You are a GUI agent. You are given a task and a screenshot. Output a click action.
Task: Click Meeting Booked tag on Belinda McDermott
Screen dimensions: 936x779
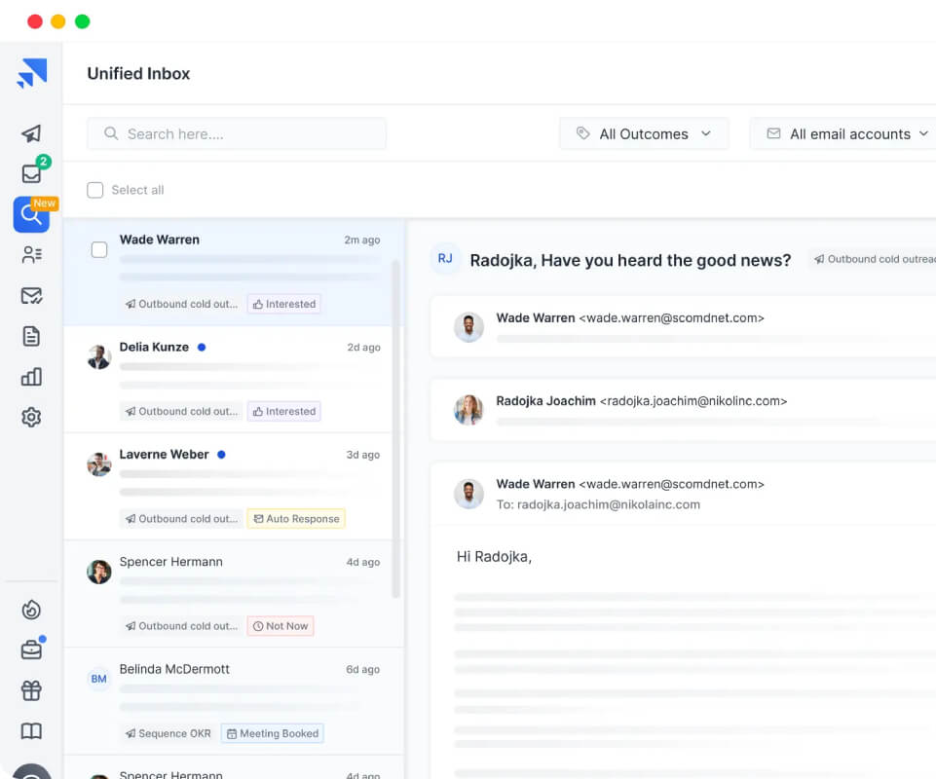point(272,733)
